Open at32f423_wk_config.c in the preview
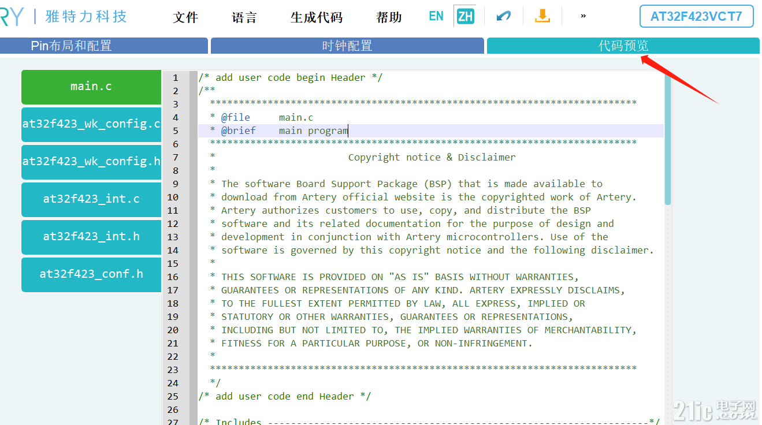 point(91,124)
